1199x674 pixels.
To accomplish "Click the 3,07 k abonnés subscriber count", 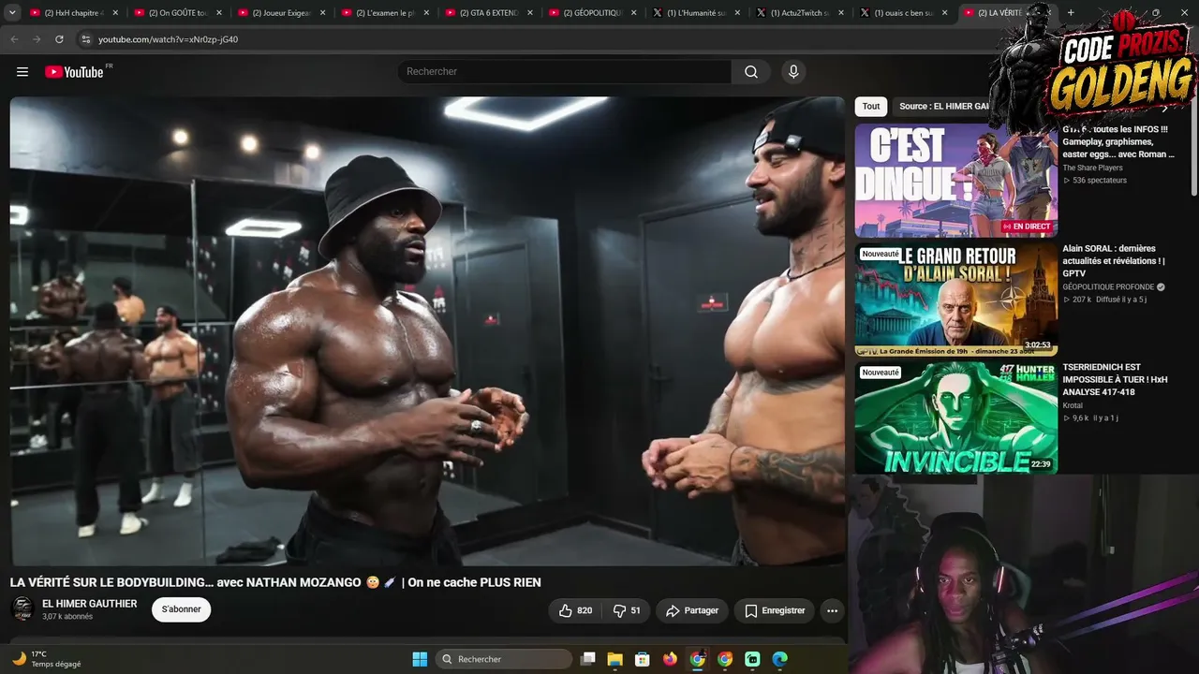I will click(x=67, y=617).
